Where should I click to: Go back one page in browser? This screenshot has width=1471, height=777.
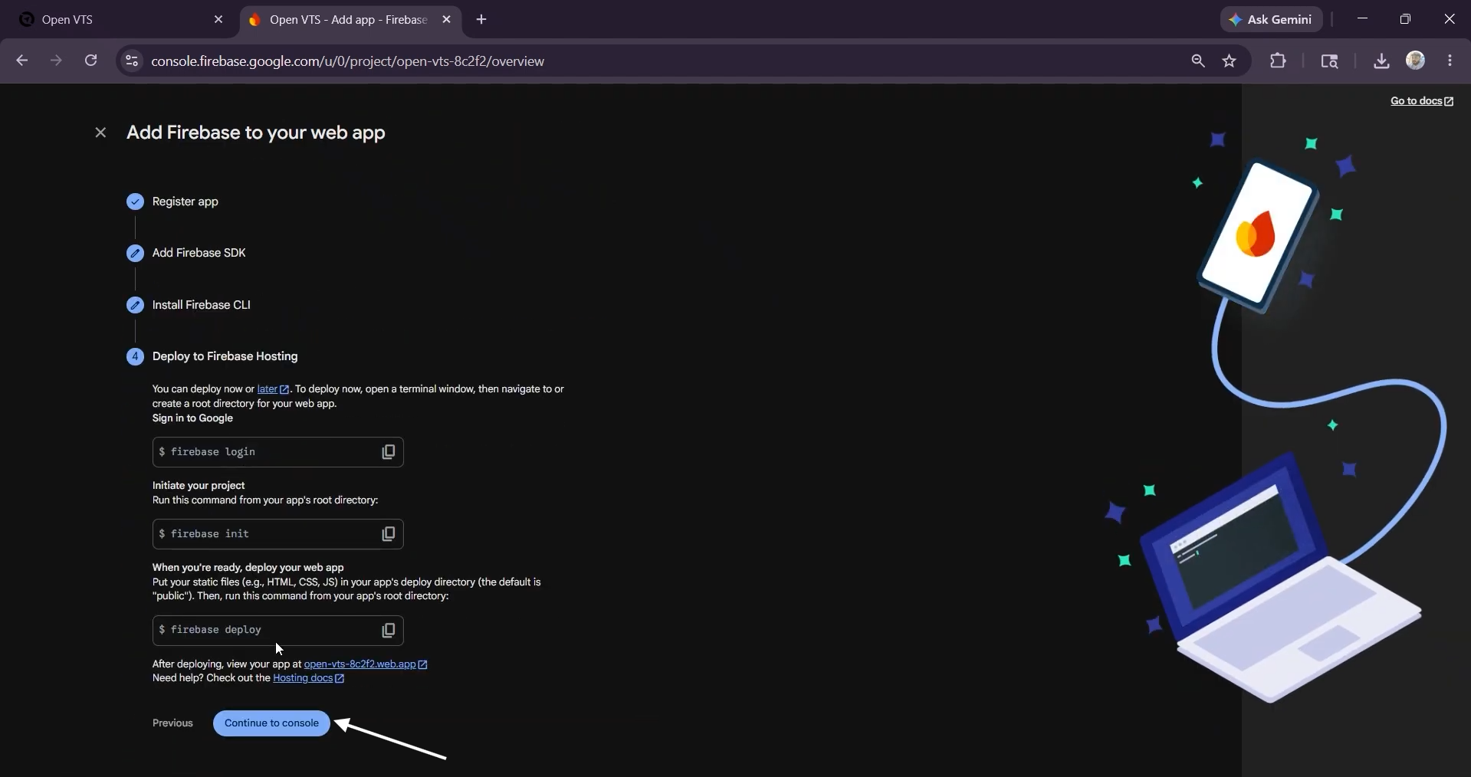[x=21, y=61]
